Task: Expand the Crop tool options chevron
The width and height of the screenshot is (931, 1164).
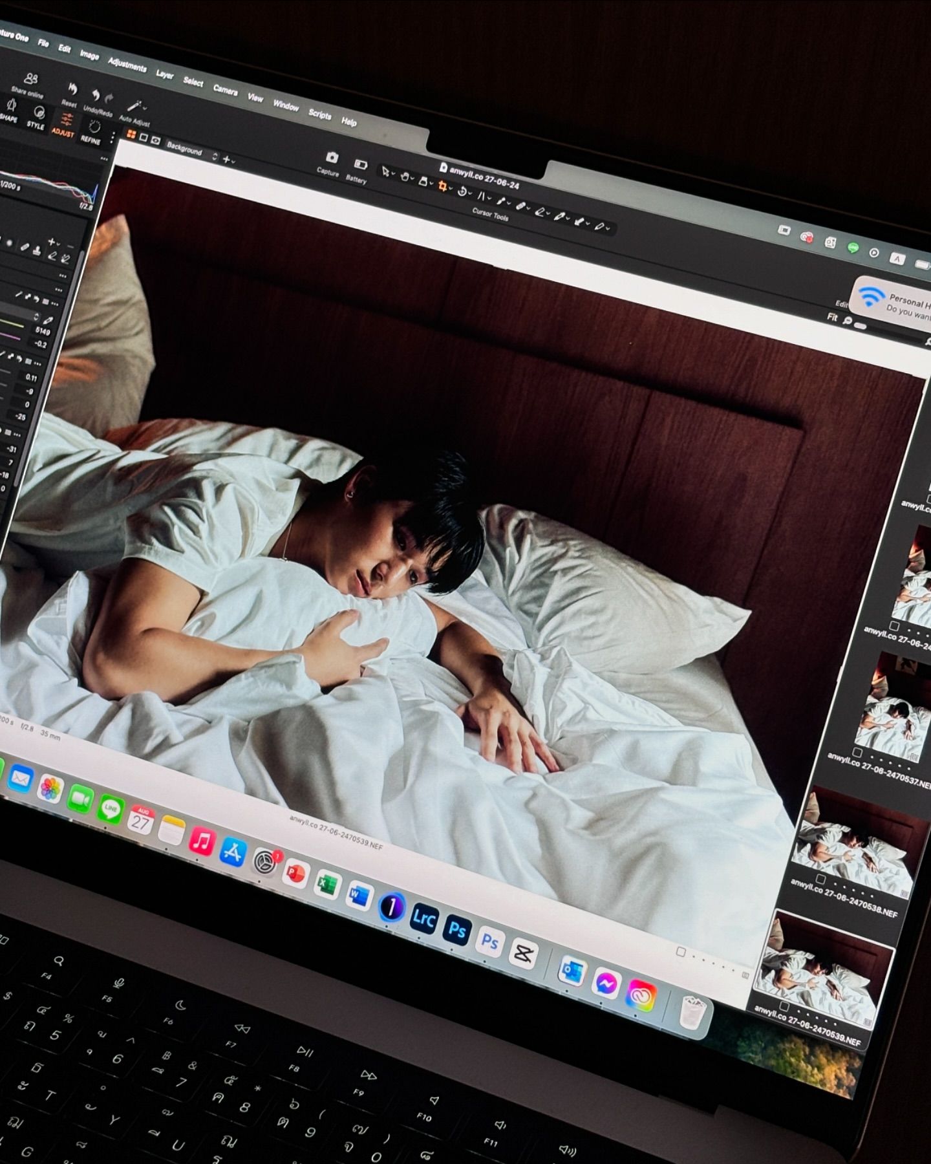Action: (x=451, y=189)
